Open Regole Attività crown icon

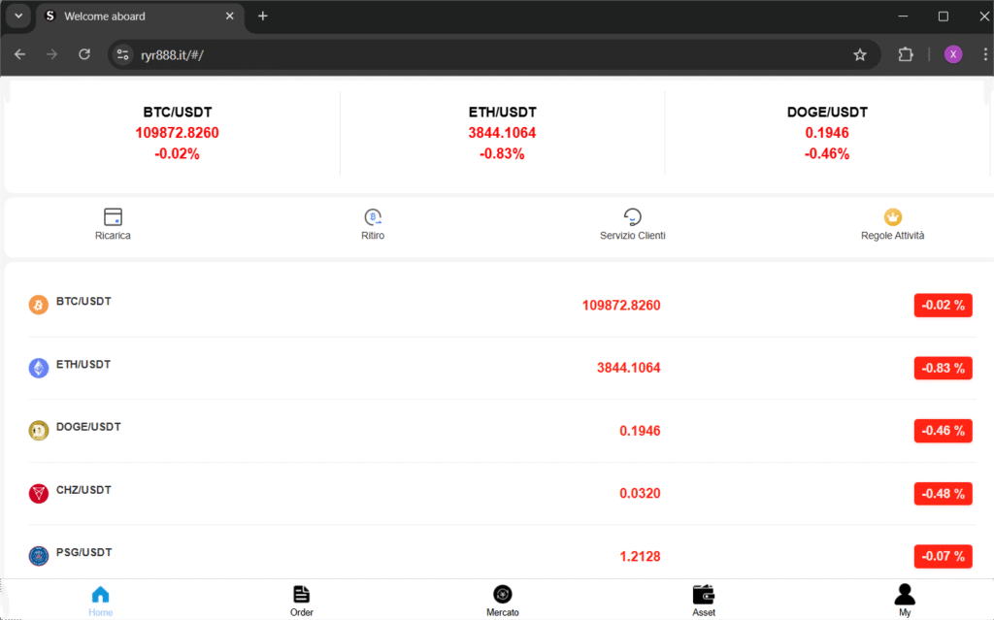pos(892,216)
